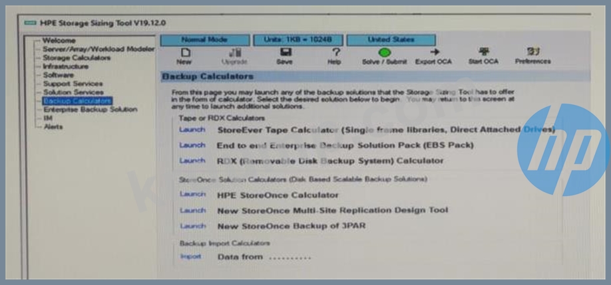This screenshot has width=611, height=285.
Task: Click the StoreEver Tape Calculator title text
Action: point(386,130)
